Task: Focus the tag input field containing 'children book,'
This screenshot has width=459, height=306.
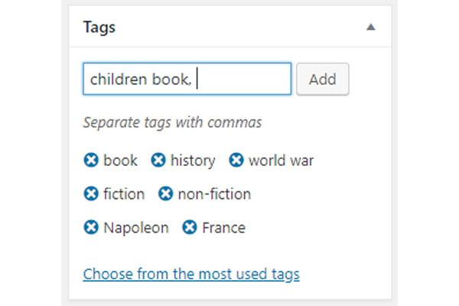Action: (187, 79)
